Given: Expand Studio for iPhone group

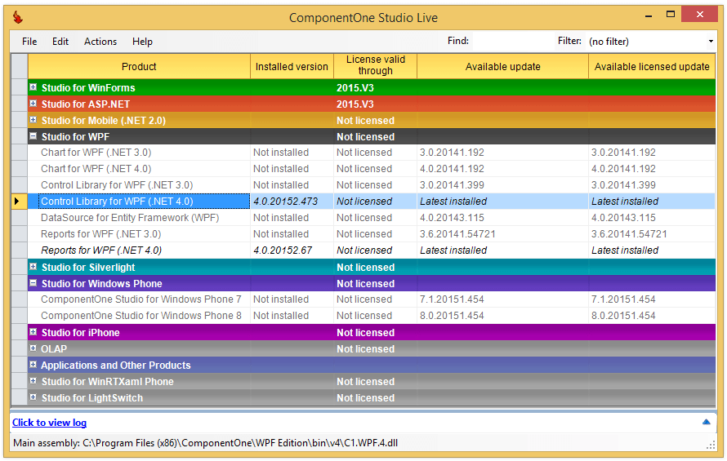Looking at the screenshot, I should [33, 332].
